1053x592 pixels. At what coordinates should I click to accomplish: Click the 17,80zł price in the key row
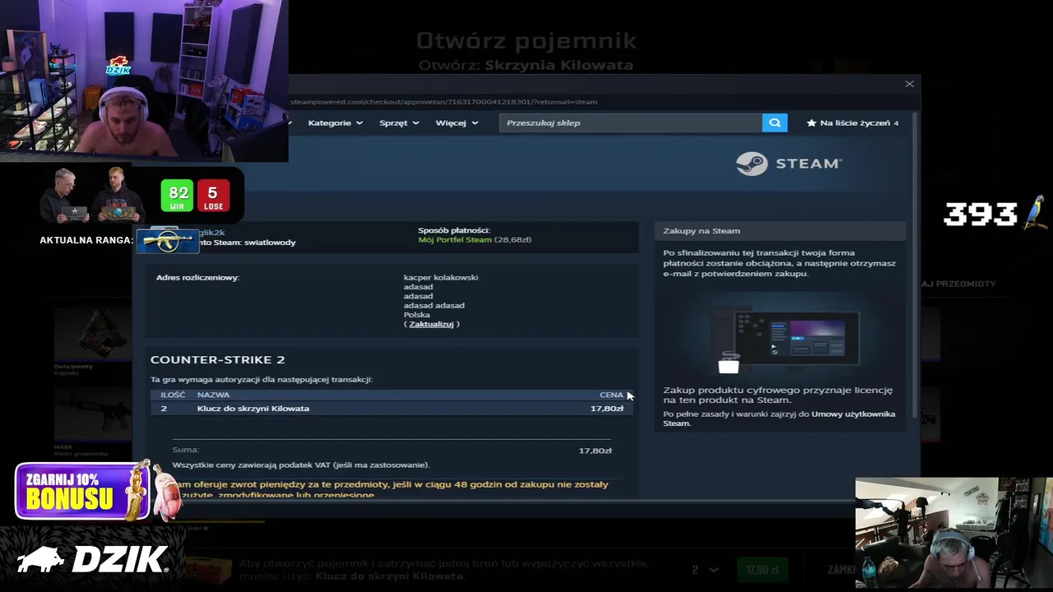click(606, 409)
